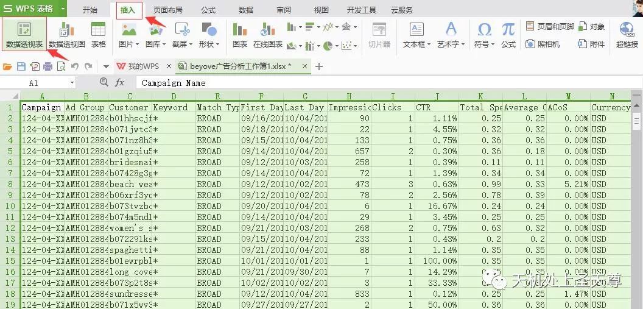The height and width of the screenshot is (309, 643).
Task: Click the 'Keyword' header cell
Action: (x=174, y=107)
